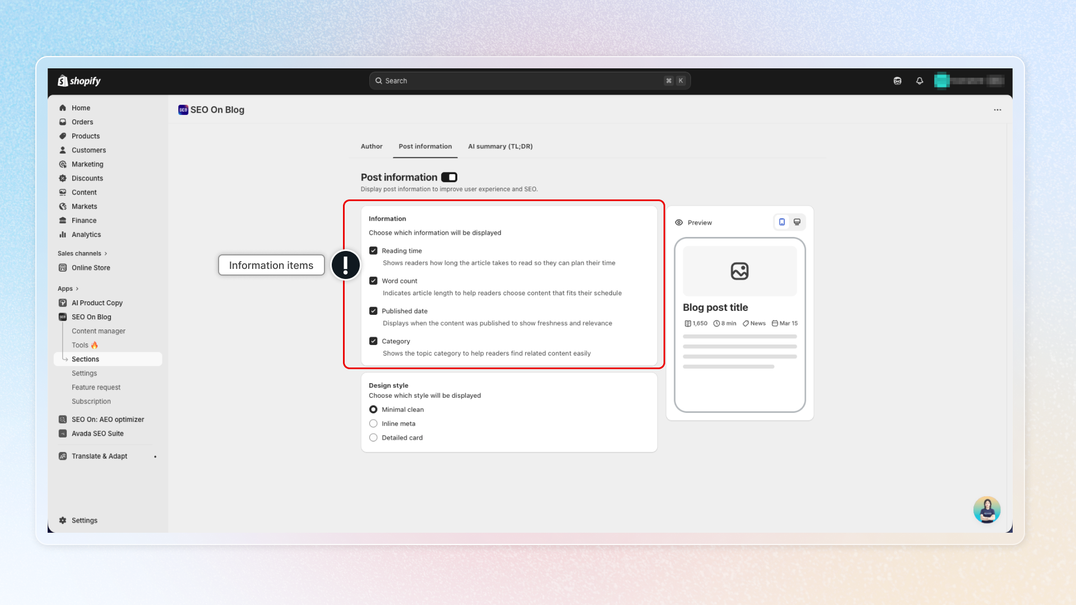Click the Sidekick assistant icon in top bar
Screen dimensions: 1076x605
tap(897, 81)
